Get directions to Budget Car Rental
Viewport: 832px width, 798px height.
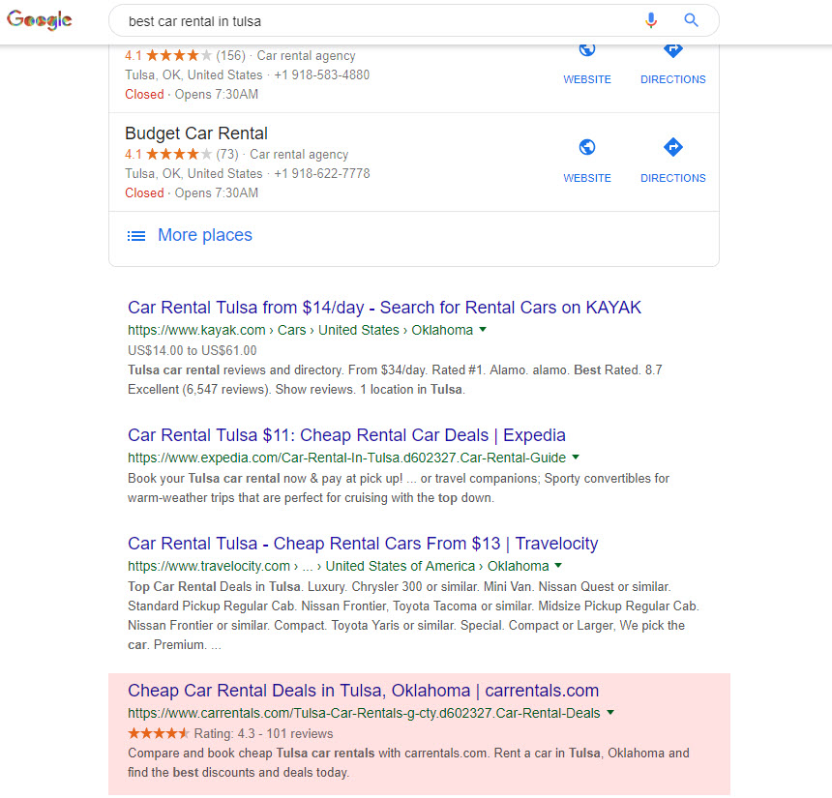673,148
